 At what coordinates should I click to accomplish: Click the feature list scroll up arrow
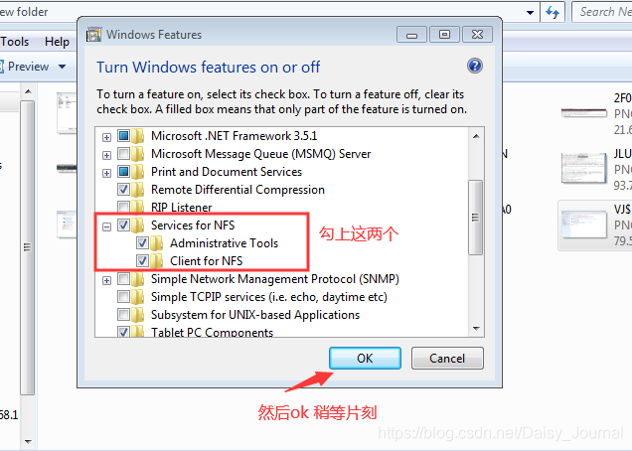(476, 136)
